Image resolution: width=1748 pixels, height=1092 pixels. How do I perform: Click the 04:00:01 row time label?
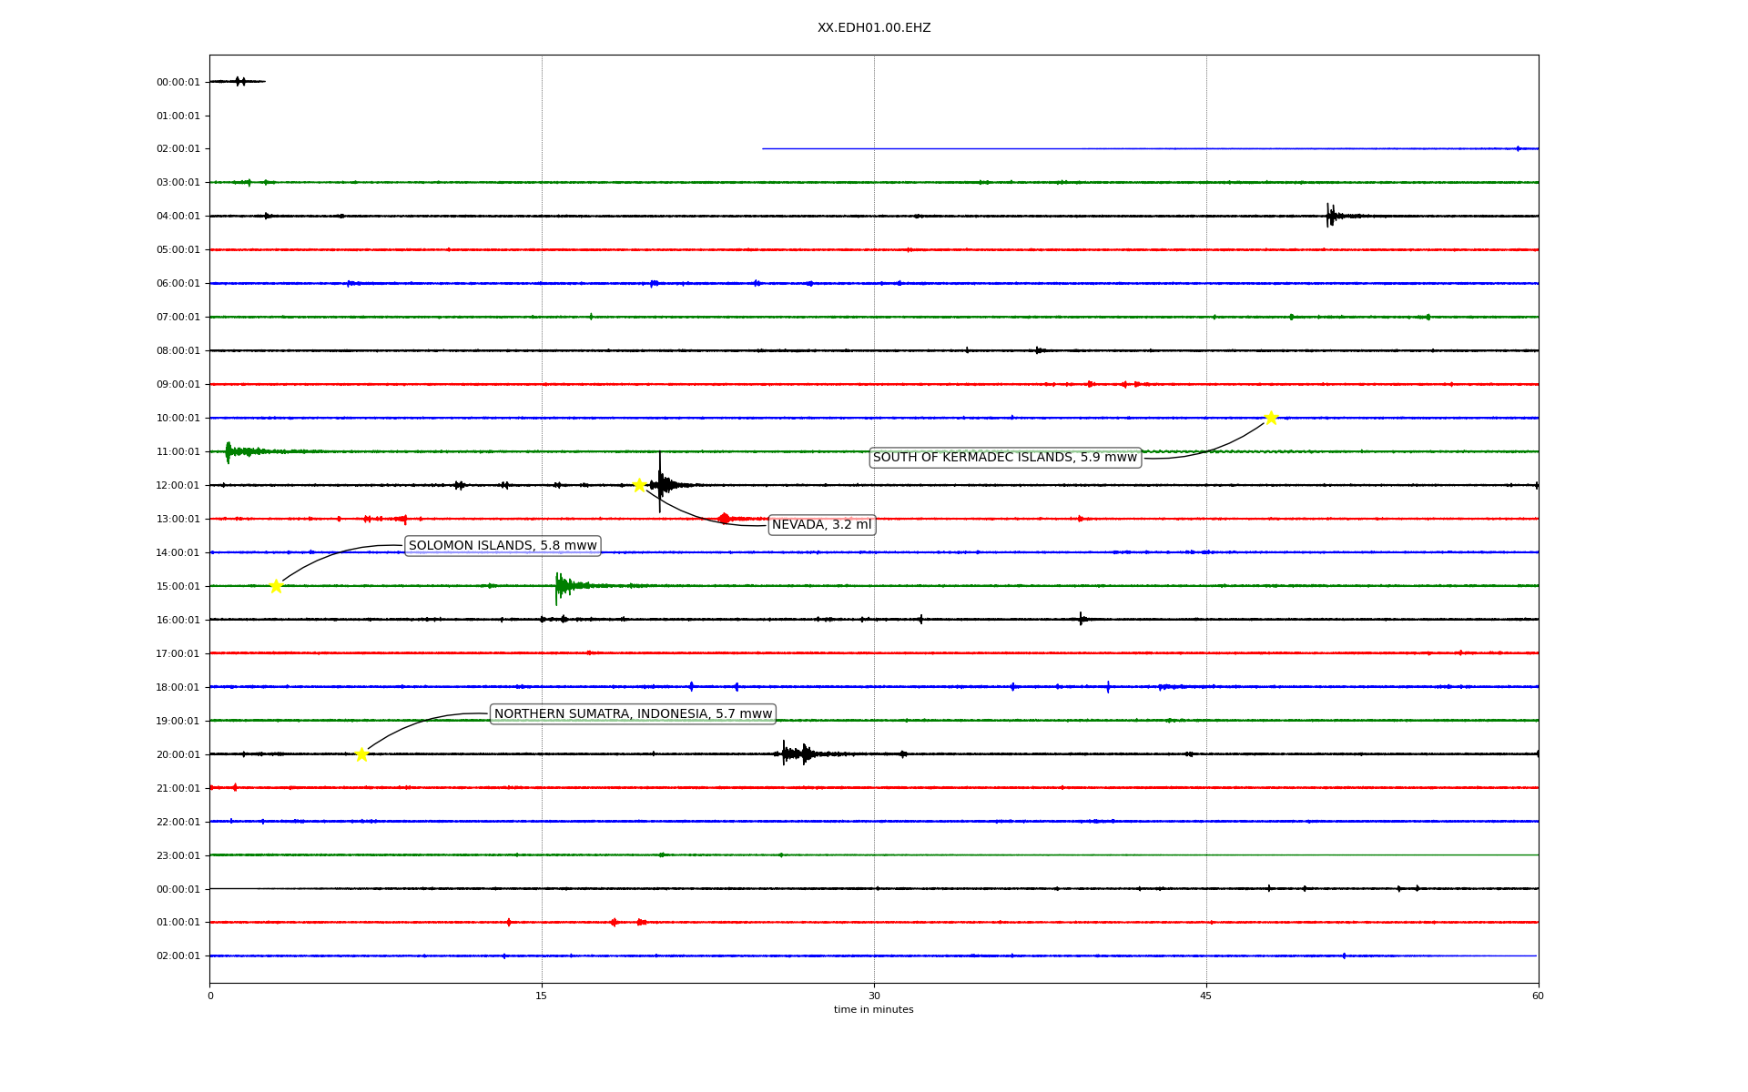[x=178, y=217]
